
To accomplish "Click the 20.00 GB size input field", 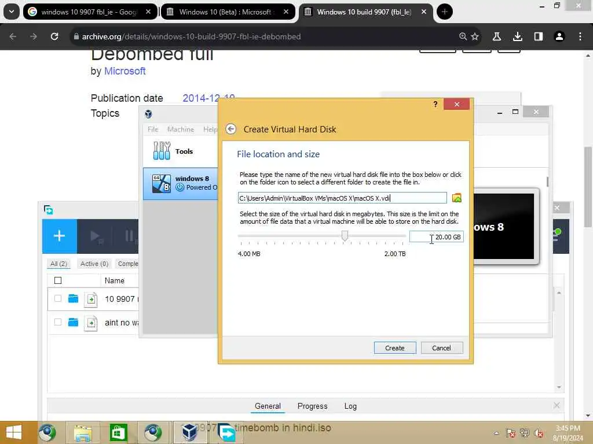I will click(x=437, y=236).
